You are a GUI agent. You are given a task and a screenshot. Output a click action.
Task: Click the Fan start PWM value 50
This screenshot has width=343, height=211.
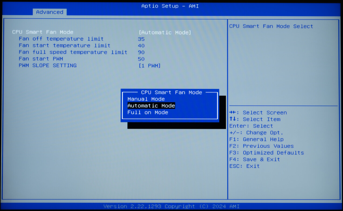(141, 59)
